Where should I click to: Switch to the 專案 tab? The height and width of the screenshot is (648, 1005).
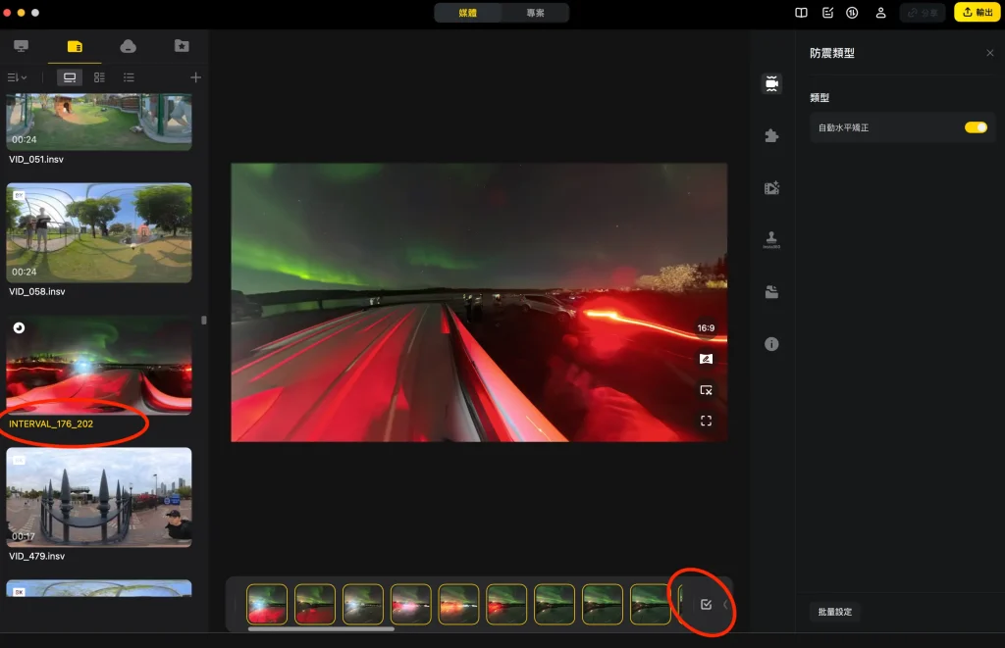point(535,13)
